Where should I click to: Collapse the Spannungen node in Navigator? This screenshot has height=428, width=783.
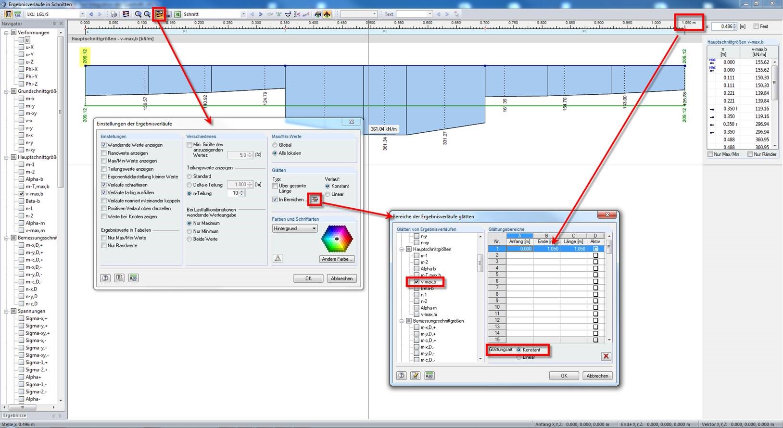click(7, 311)
